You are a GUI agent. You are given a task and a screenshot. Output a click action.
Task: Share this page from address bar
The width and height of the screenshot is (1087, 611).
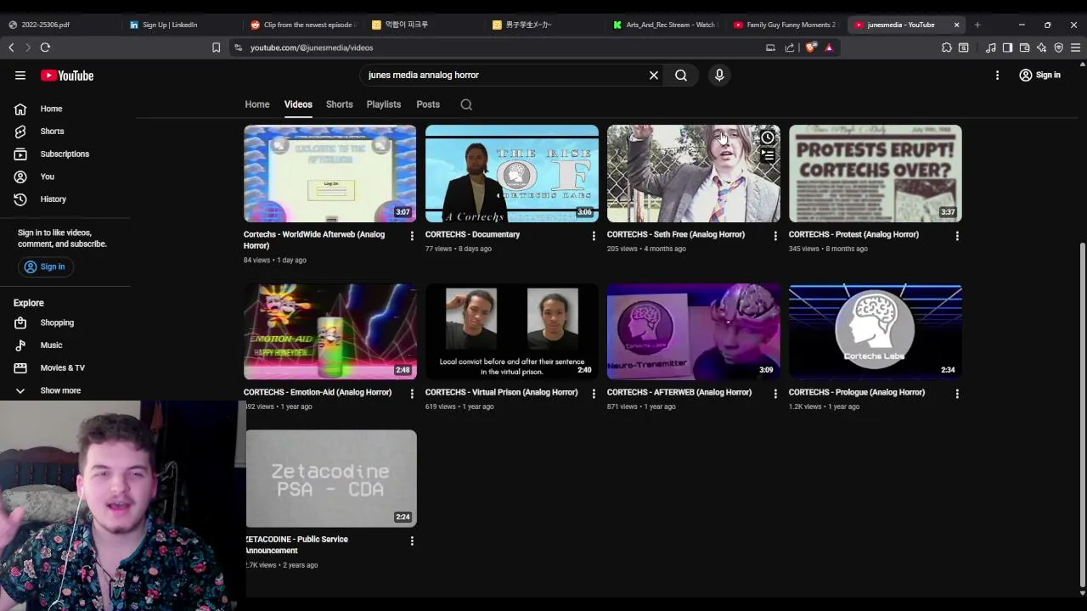(789, 48)
